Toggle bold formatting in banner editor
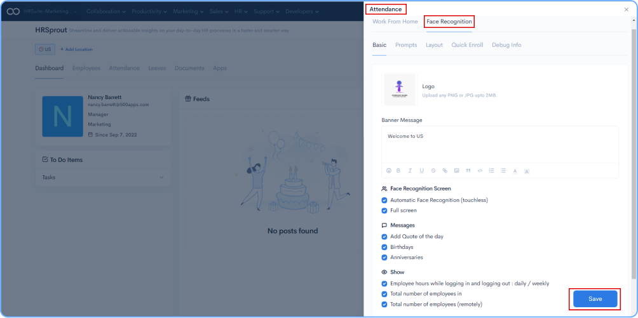Image resolution: width=638 pixels, height=318 pixels. [398, 171]
